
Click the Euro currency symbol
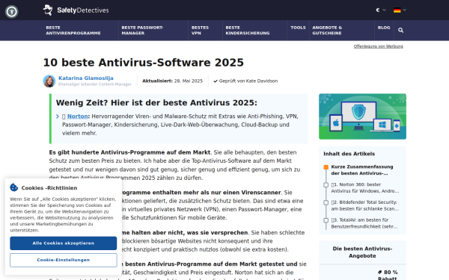378,10
